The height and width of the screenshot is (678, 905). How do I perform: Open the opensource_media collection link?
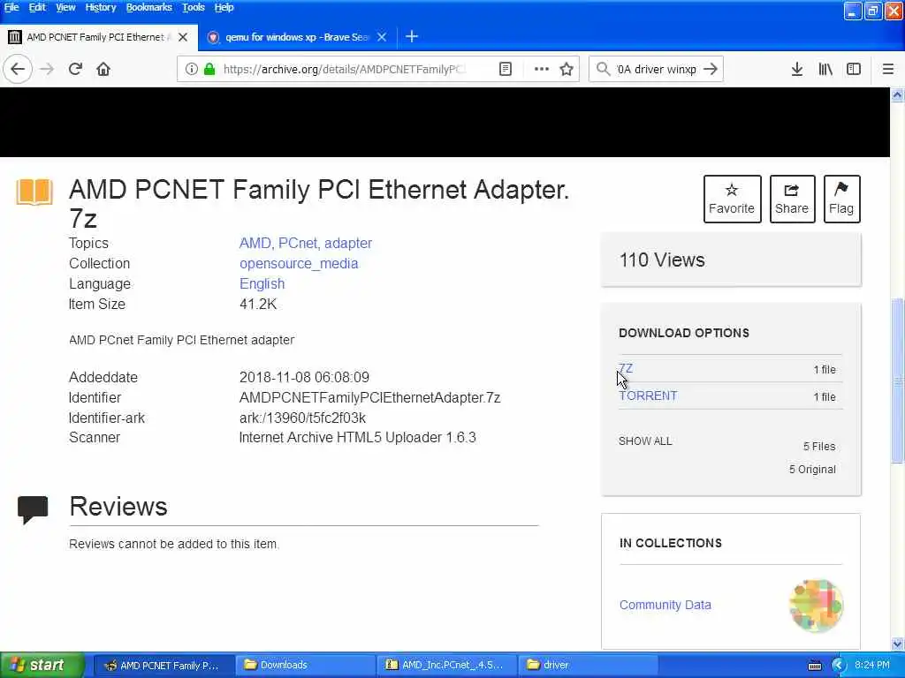(x=299, y=263)
